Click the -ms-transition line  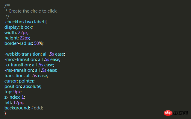(x=31, y=70)
